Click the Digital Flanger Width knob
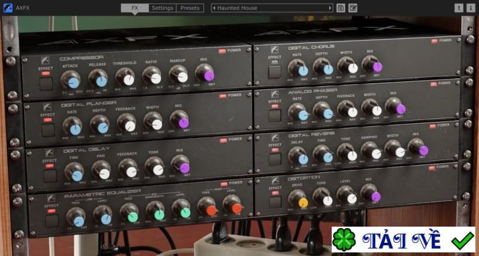The height and width of the screenshot is (256, 479). (154, 122)
